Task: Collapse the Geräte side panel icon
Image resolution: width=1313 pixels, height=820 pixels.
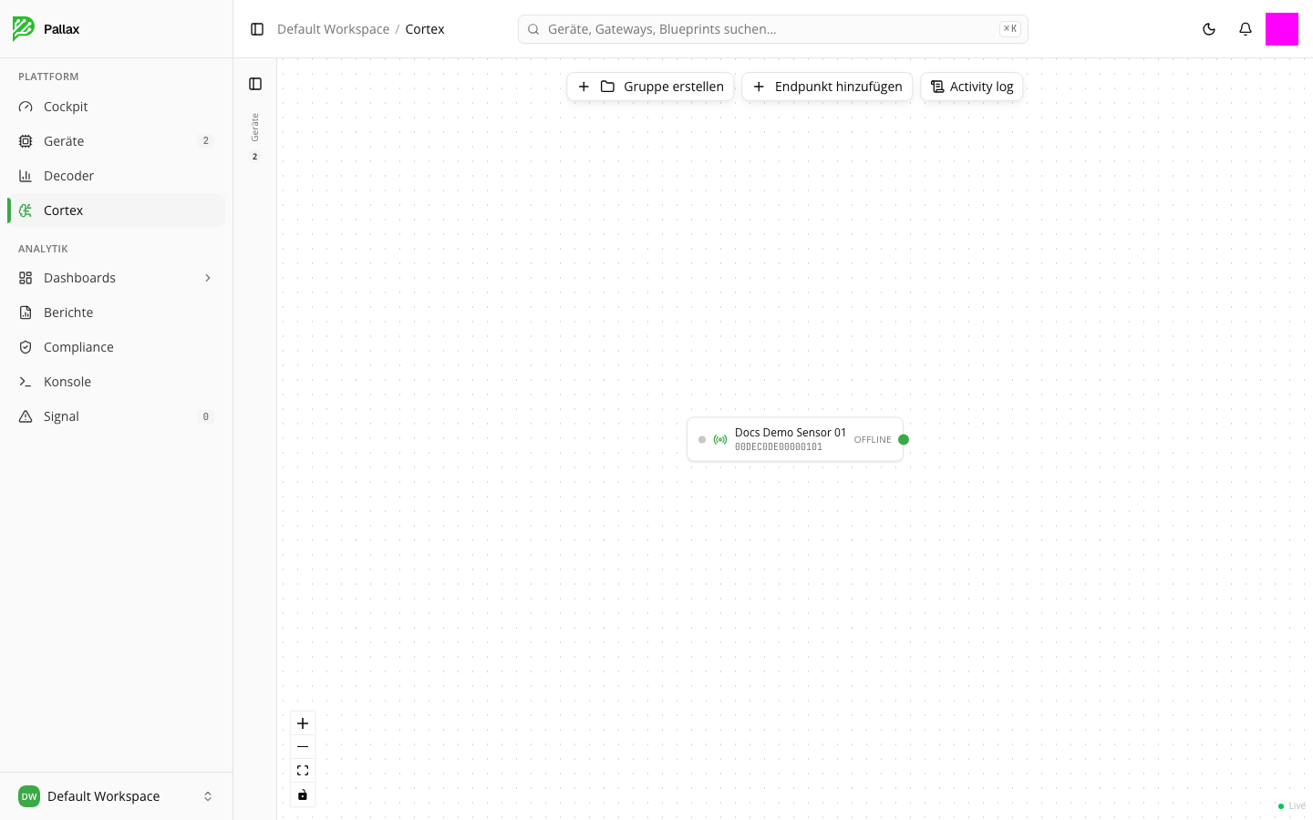Action: click(255, 84)
